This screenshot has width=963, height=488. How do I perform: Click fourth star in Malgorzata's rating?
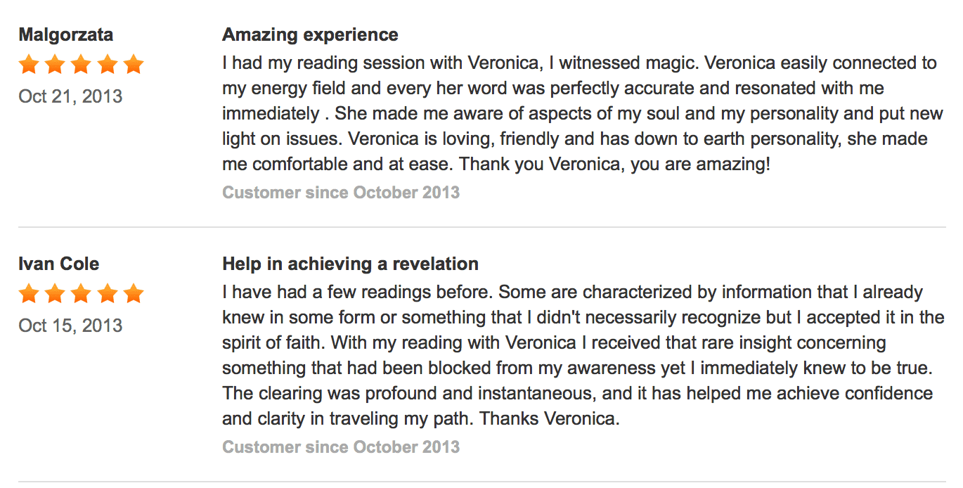(107, 65)
